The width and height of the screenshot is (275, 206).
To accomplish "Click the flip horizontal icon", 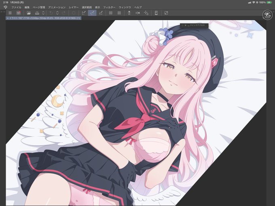I will click(137, 13).
